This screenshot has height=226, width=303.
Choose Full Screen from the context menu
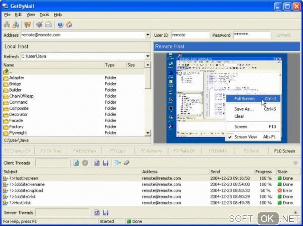[253, 99]
